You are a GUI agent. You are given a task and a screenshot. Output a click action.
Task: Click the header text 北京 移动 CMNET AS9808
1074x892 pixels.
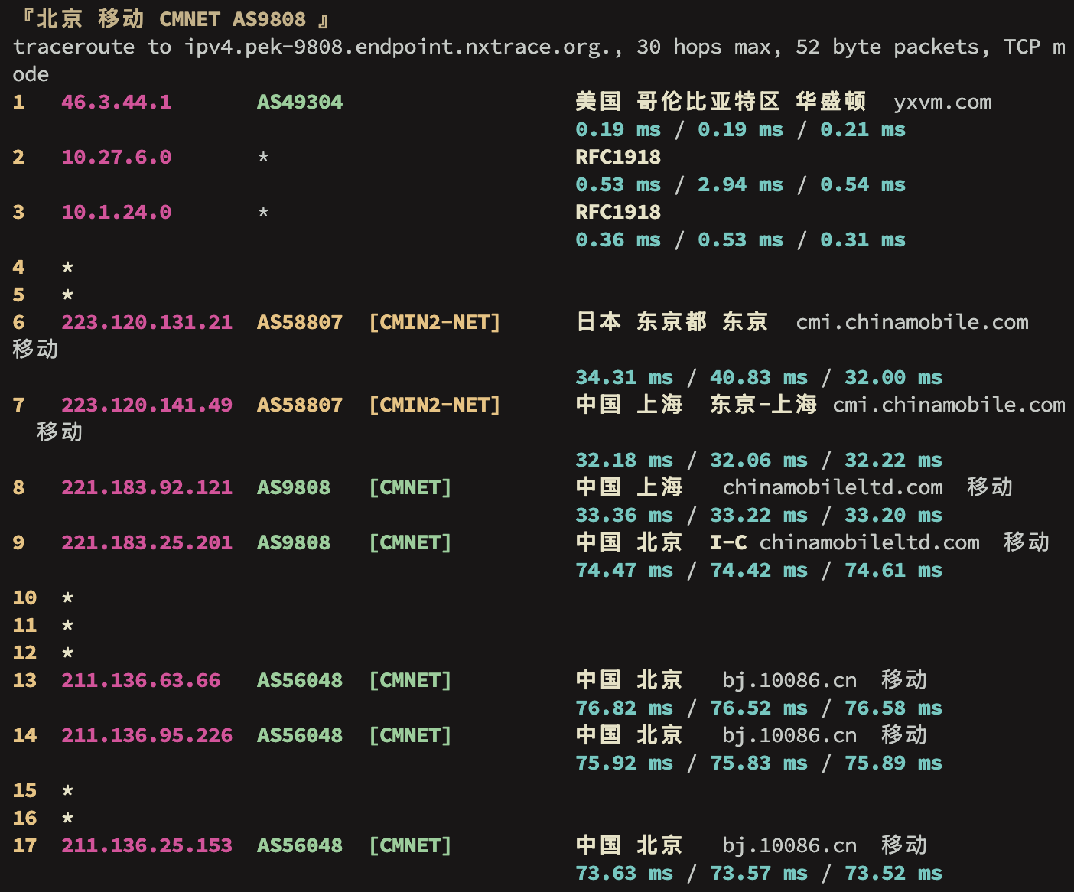(171, 19)
